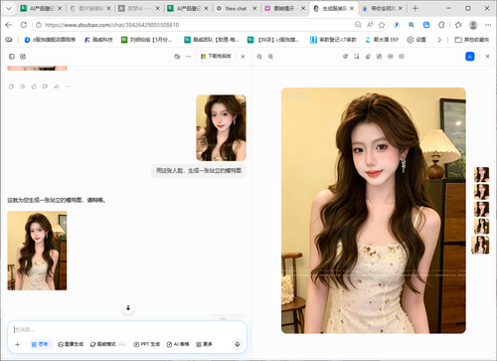Select the first thumbnail in right strip
Viewport: 497px width, 361px height.
click(481, 174)
